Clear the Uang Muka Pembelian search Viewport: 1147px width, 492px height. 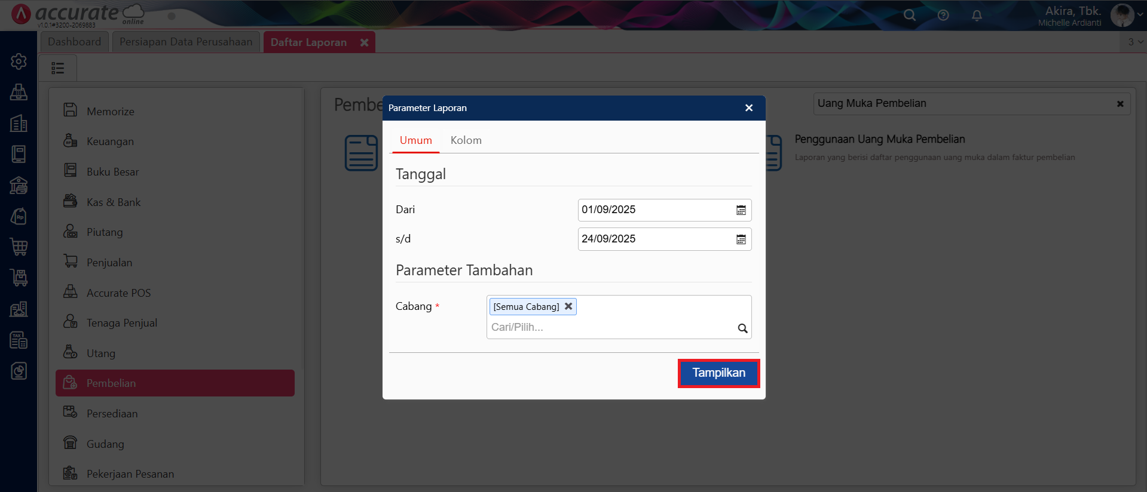(x=1120, y=104)
